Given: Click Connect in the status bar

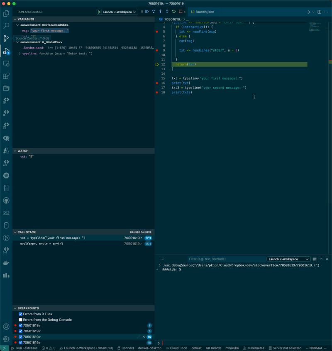Looking at the screenshot, I should tap(126, 348).
